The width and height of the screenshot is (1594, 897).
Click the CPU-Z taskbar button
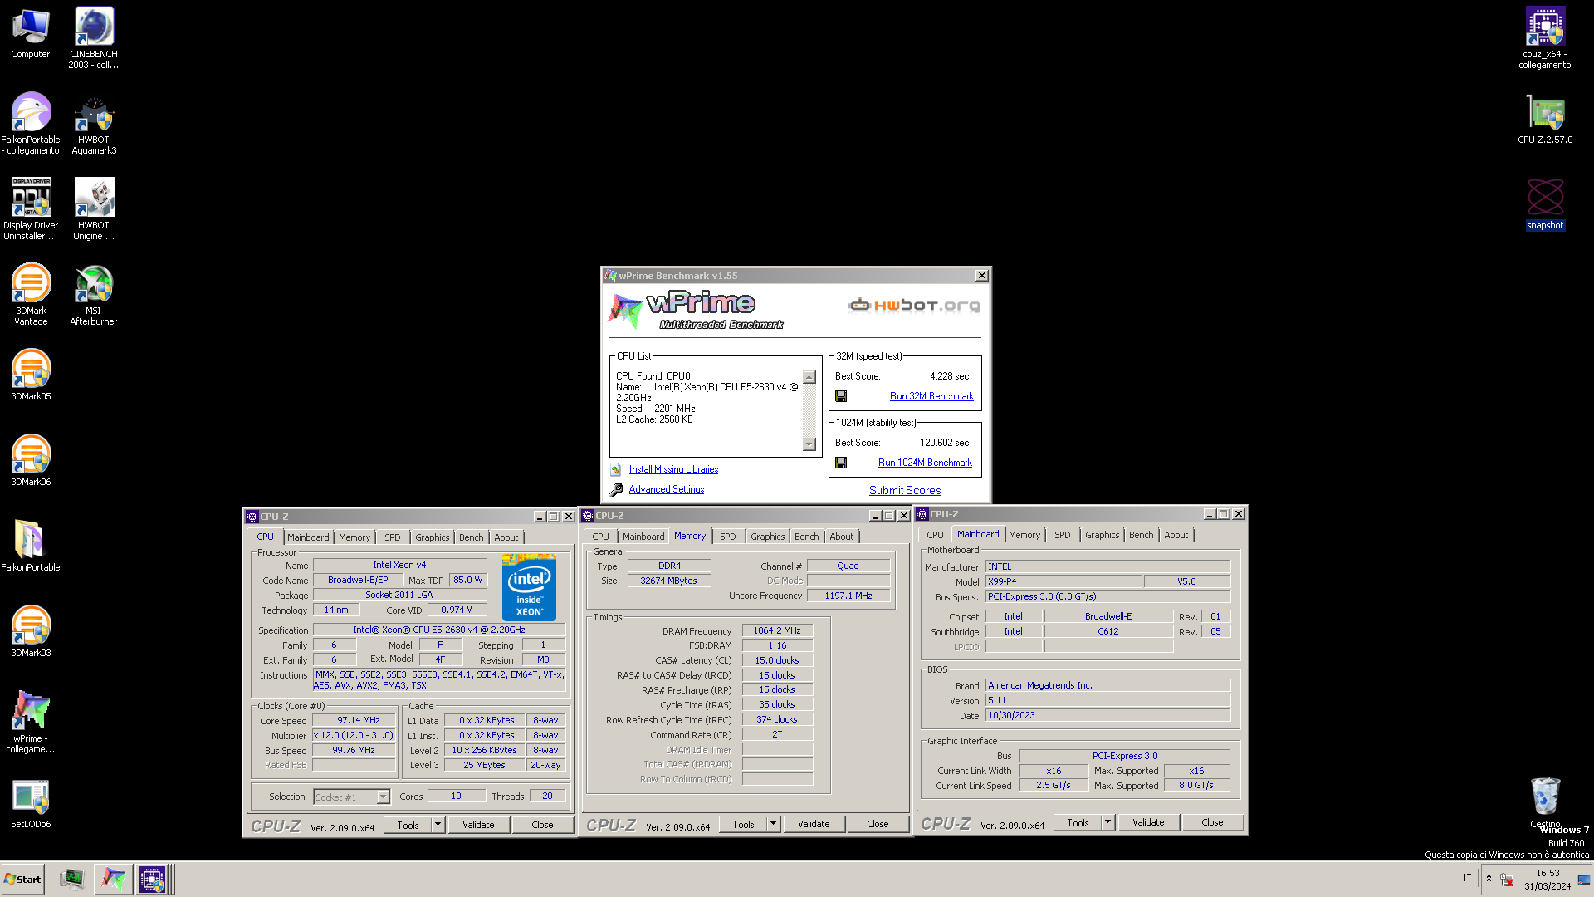(153, 880)
